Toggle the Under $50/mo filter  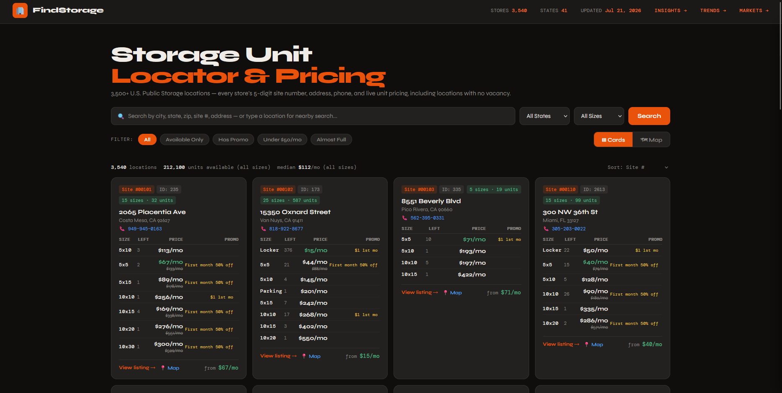(282, 140)
